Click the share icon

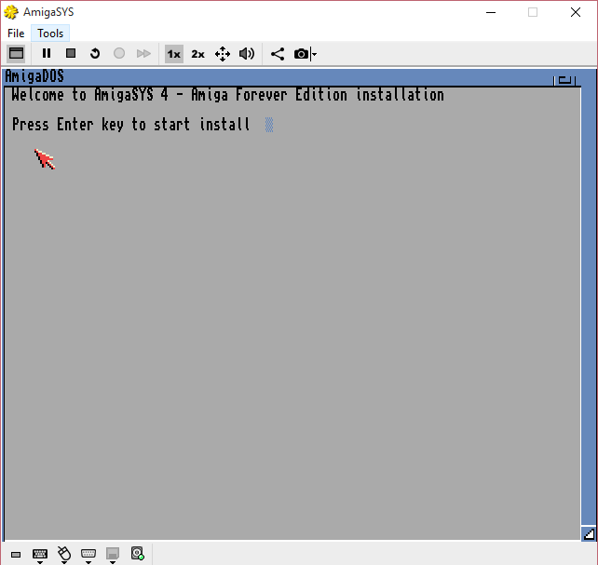(278, 54)
